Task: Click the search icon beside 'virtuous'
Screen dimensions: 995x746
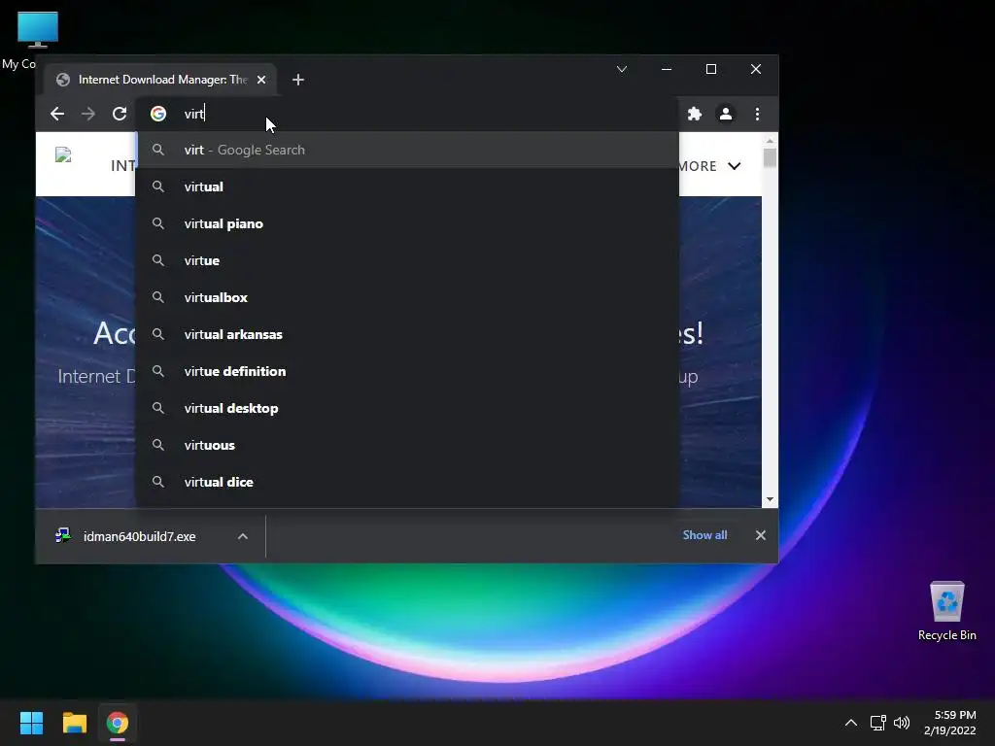Action: click(158, 445)
